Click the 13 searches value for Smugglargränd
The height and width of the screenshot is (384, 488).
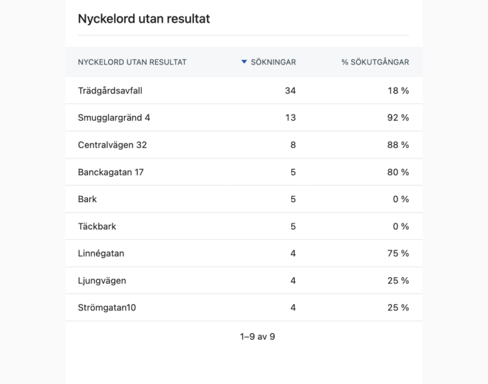pos(290,117)
